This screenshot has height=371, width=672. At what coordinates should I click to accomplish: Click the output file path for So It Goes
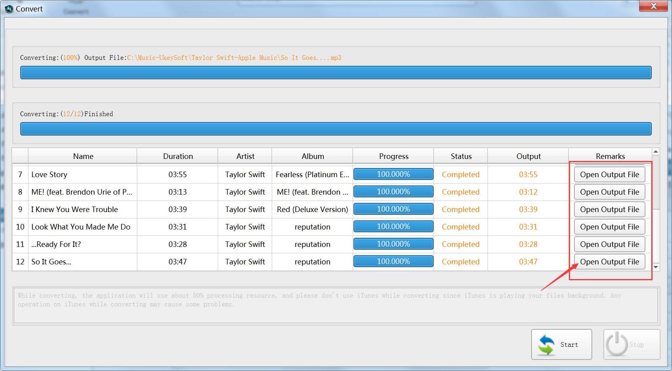coord(234,58)
